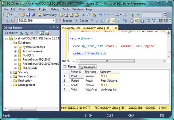Open the 100 % zoom dropdown
This screenshot has width=174, height=120.
(73, 61)
